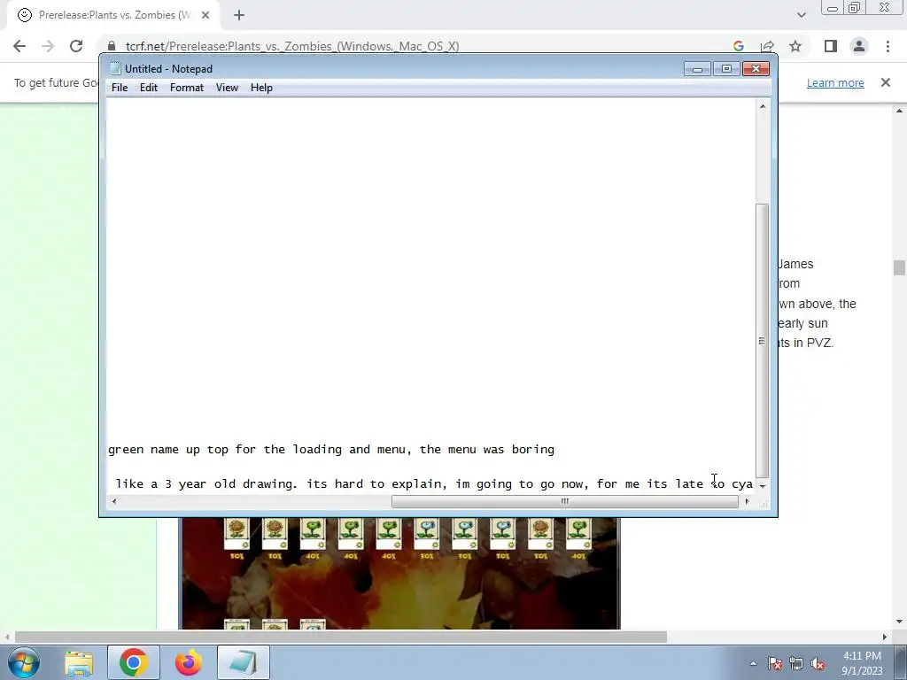
Task: Launch Firefox from the taskbar
Action: tap(189, 662)
